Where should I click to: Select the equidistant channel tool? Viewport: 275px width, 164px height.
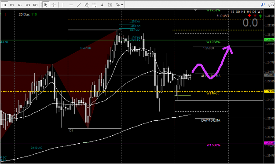(x=87, y=5)
